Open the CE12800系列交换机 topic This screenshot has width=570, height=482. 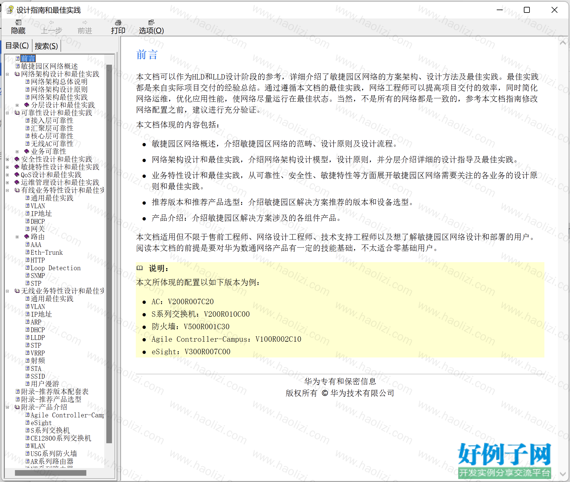coord(61,438)
